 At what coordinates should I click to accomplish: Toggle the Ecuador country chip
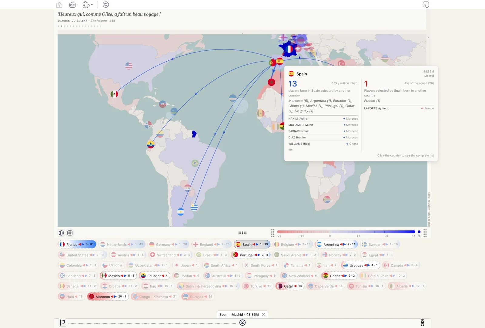[x=154, y=276]
